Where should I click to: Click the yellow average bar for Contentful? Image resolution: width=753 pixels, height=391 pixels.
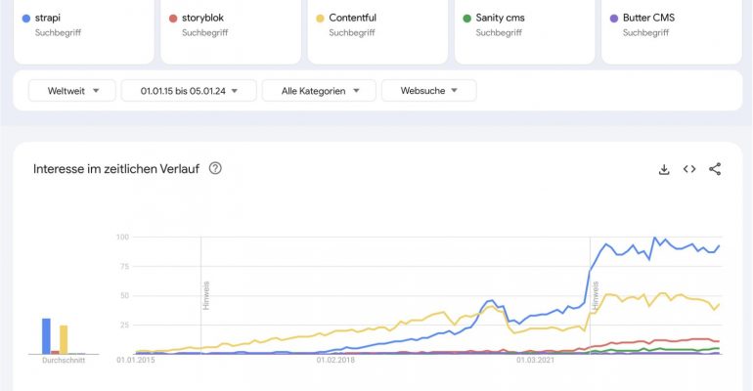[64, 339]
